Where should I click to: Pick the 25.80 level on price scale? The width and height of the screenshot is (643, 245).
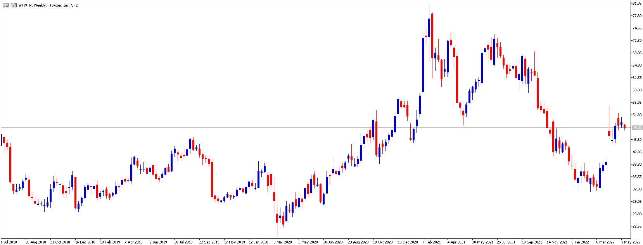(x=636, y=214)
